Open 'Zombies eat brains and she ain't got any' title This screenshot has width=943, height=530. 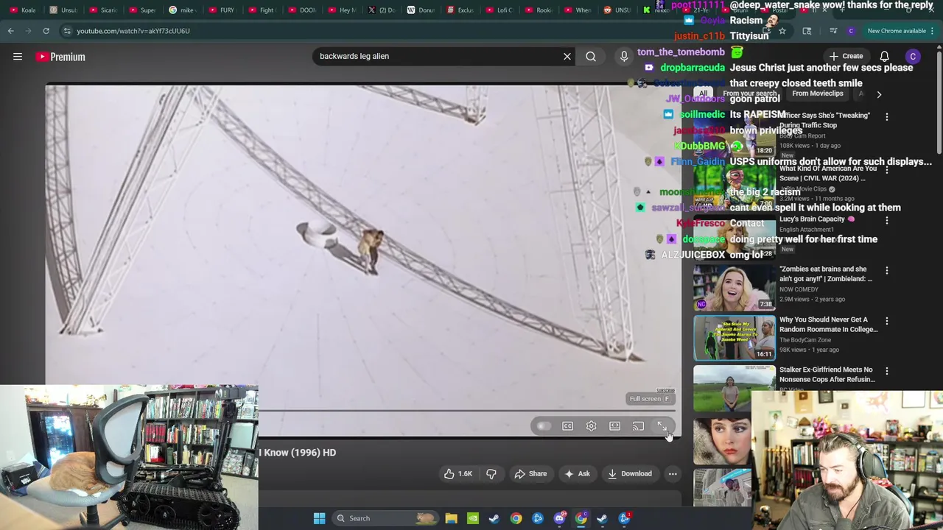[x=826, y=274]
